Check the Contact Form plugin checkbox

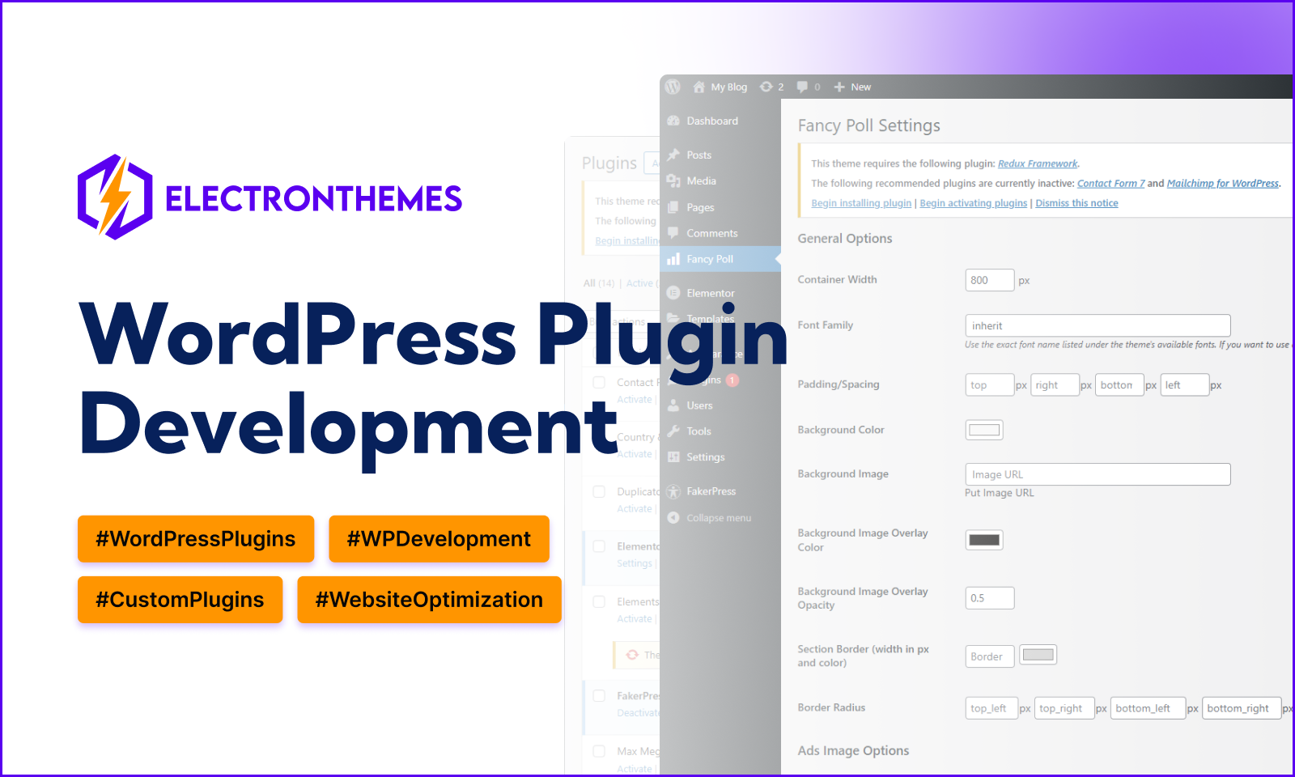[x=599, y=382]
